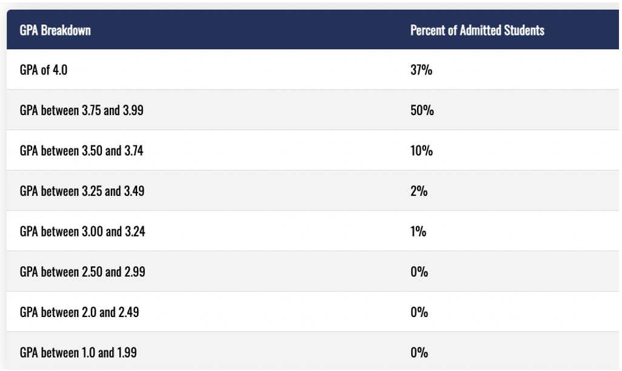
Task: Click the 10% percentage cell
Action: click(x=421, y=151)
